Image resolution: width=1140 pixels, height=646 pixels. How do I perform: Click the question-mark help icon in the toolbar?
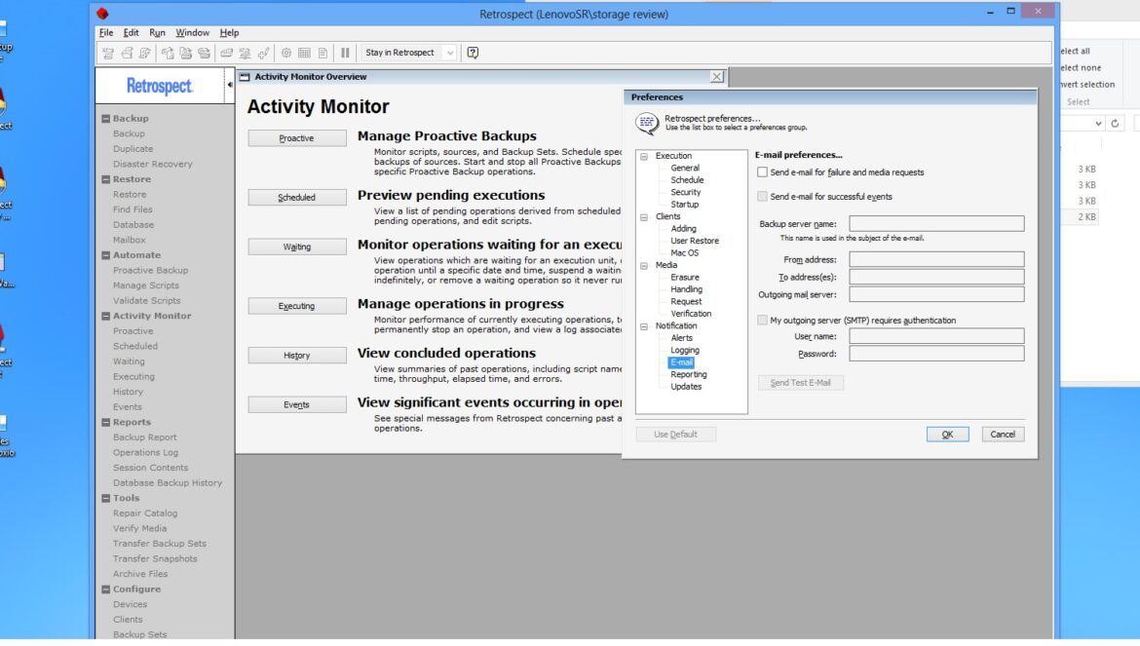473,53
